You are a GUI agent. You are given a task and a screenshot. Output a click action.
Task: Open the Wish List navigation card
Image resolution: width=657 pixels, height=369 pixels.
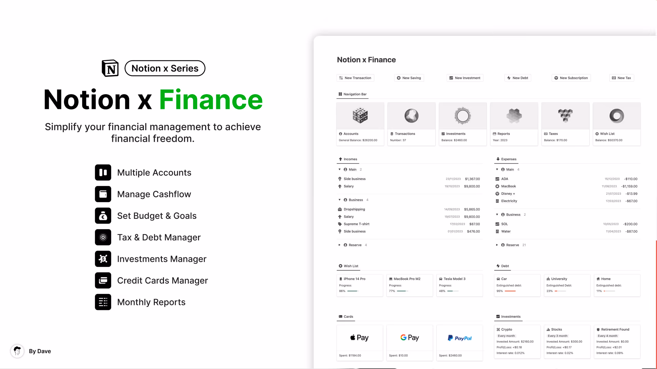pos(617,124)
